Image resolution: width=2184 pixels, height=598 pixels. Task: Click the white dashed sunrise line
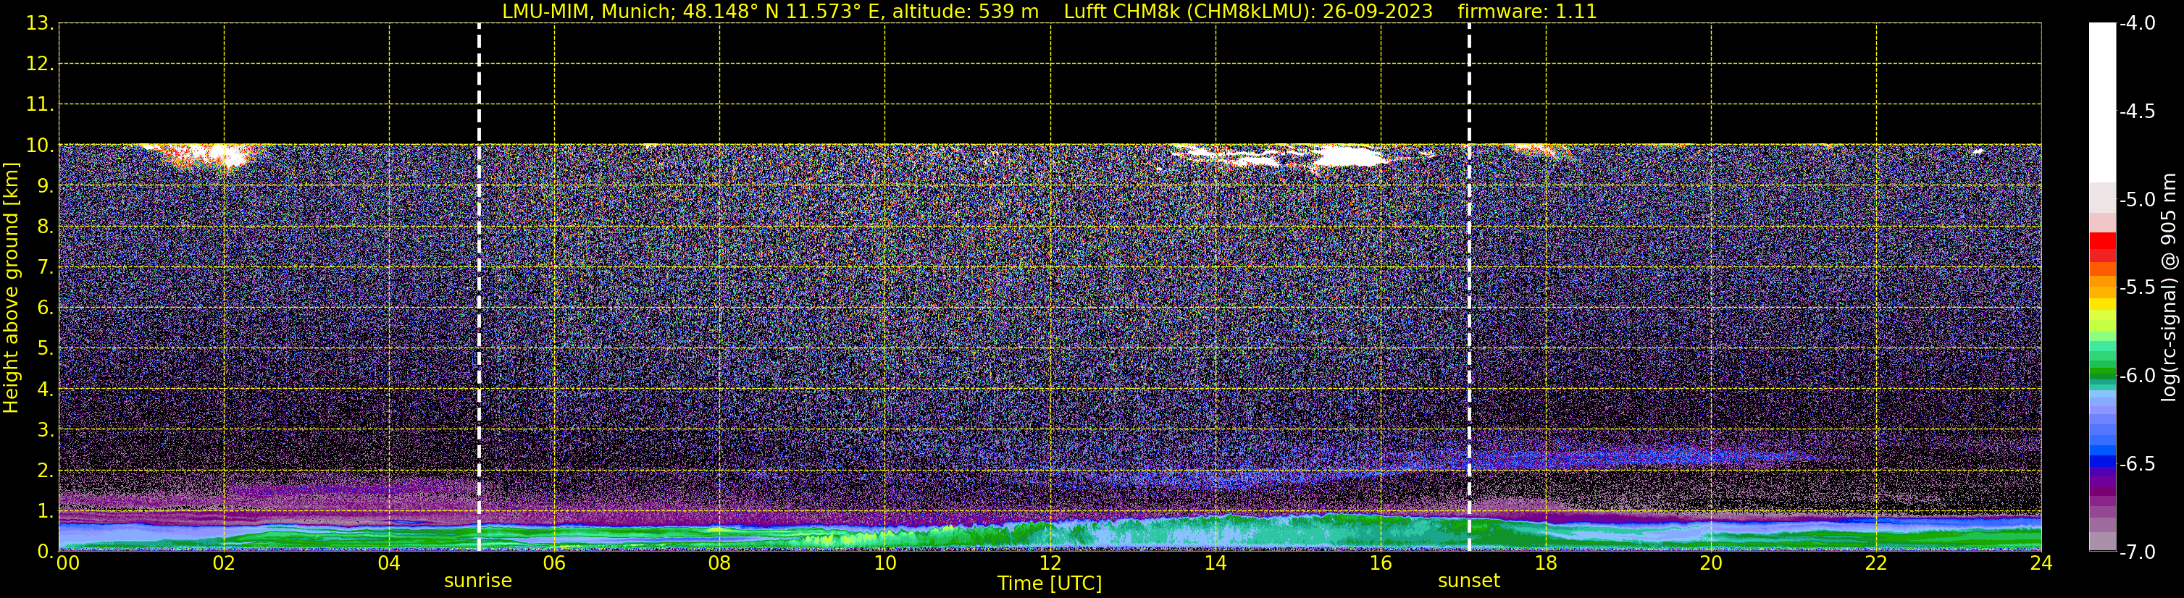pyautogui.click(x=479, y=288)
